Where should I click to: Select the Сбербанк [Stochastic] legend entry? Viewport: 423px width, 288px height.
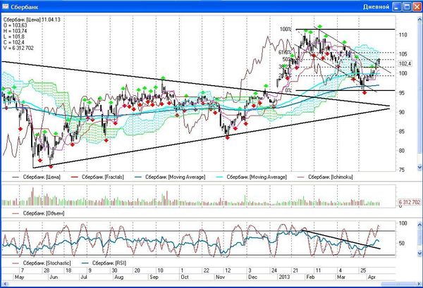[47, 263]
